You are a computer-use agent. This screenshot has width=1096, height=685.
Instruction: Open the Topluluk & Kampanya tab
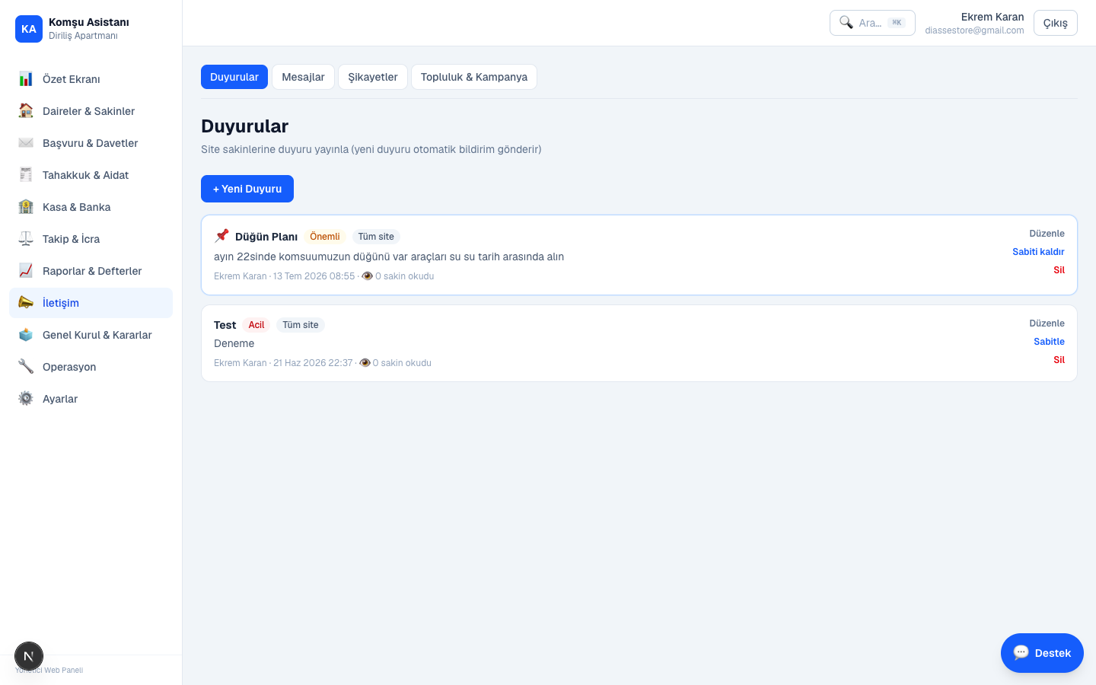474,77
